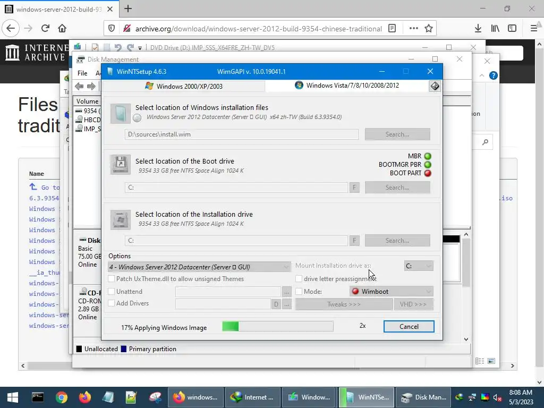Toggle drive letter preassignment checkbox

click(299, 278)
